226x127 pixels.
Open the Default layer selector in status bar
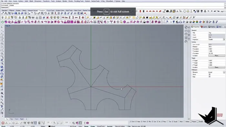pos(53,126)
